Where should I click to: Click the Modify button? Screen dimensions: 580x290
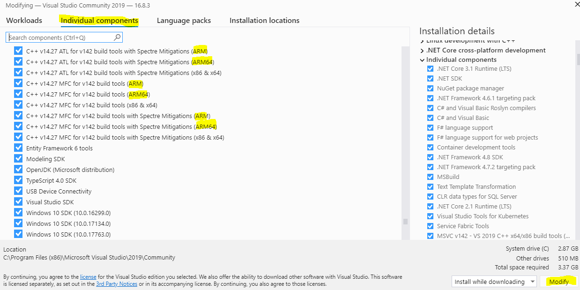pos(559,281)
